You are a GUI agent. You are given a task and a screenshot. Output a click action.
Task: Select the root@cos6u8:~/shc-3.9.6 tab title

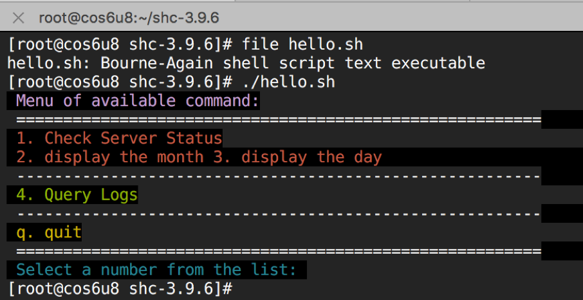point(129,17)
